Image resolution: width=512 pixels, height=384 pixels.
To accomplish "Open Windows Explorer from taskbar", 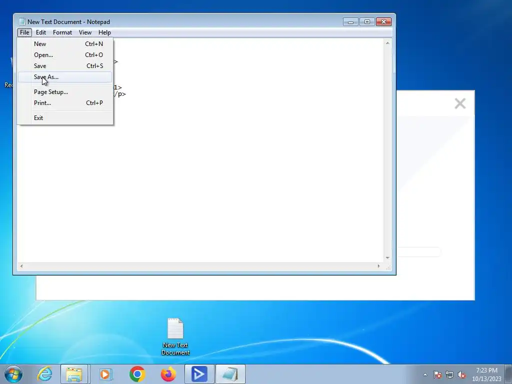I will 74,374.
